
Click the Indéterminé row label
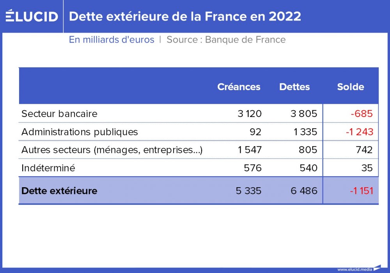click(x=48, y=168)
